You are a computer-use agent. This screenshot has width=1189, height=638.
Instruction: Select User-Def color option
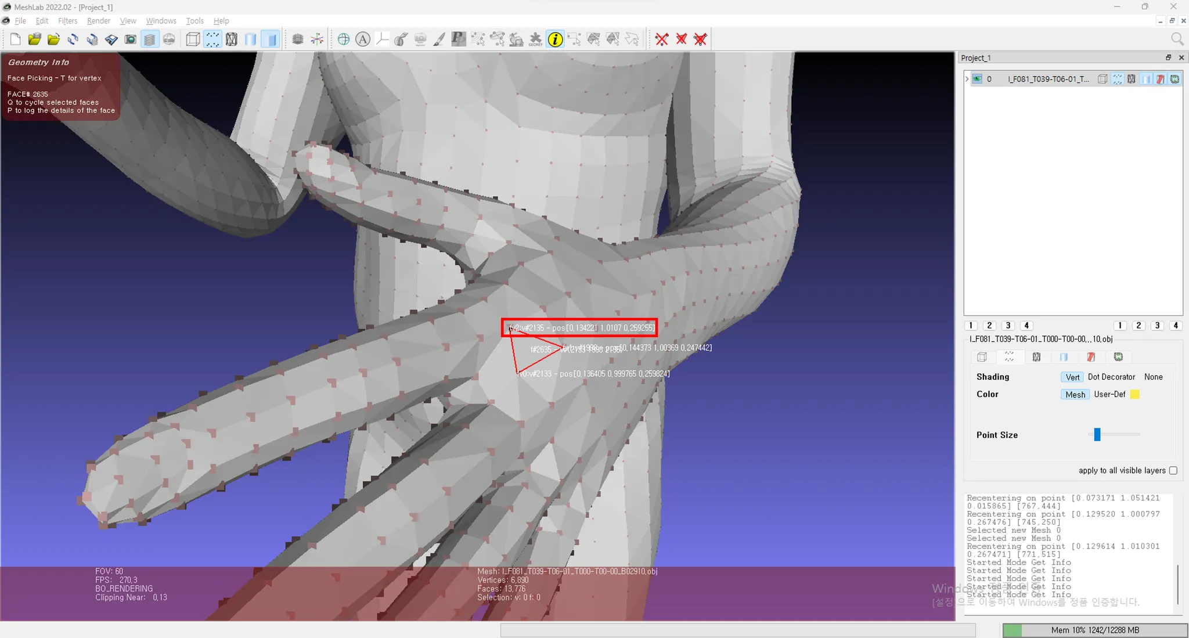point(1109,394)
